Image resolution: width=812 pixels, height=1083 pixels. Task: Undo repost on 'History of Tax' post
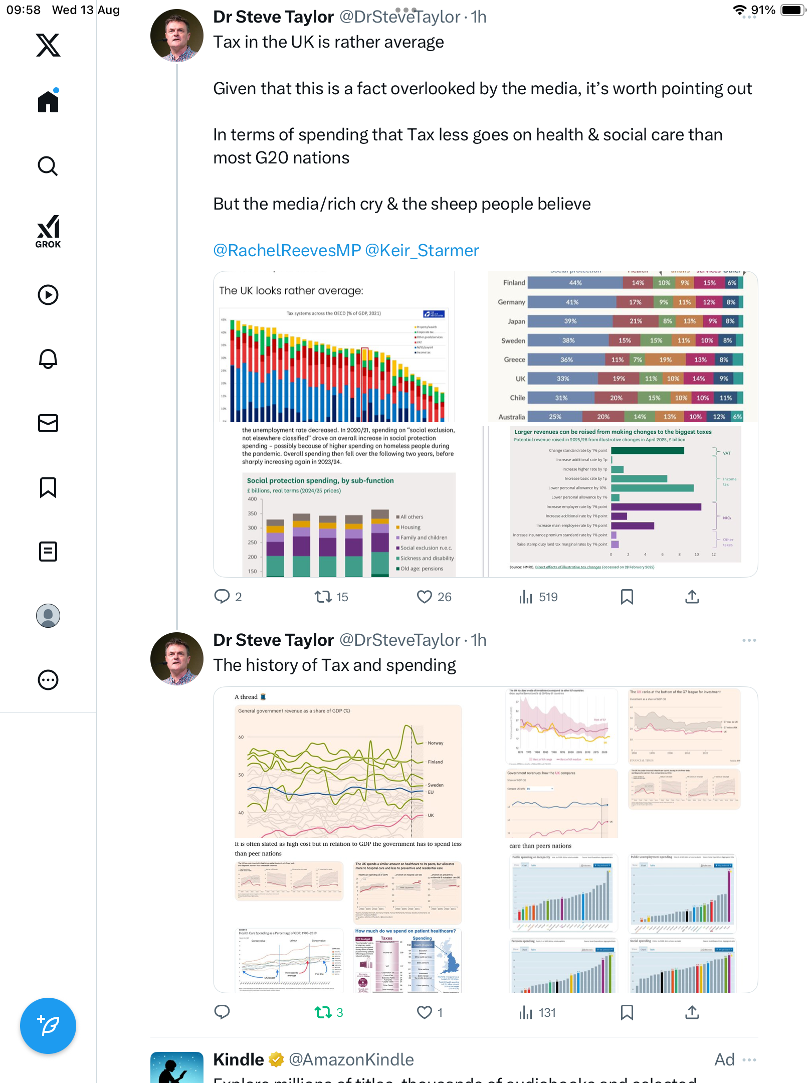(323, 1013)
